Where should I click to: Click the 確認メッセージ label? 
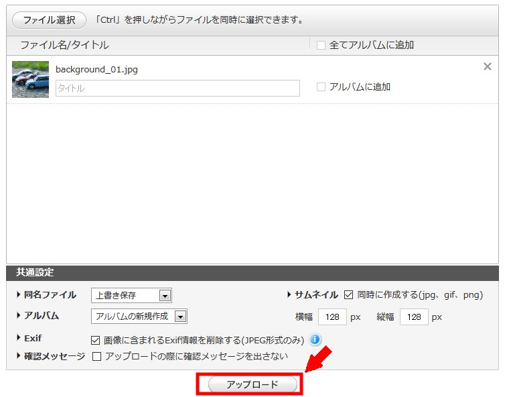[x=54, y=356]
